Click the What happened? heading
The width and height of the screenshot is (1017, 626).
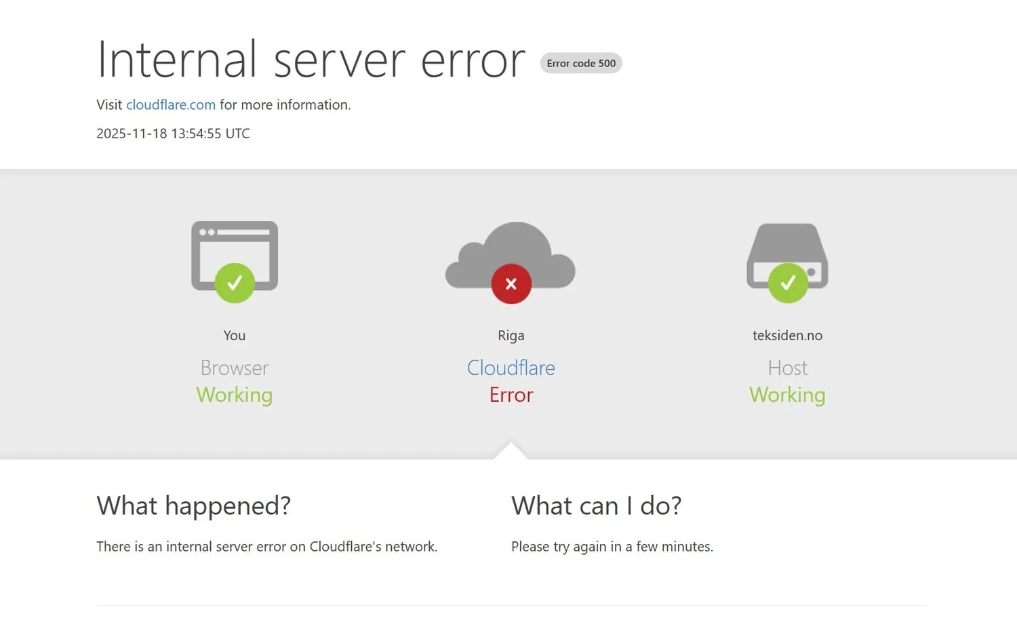coord(193,506)
